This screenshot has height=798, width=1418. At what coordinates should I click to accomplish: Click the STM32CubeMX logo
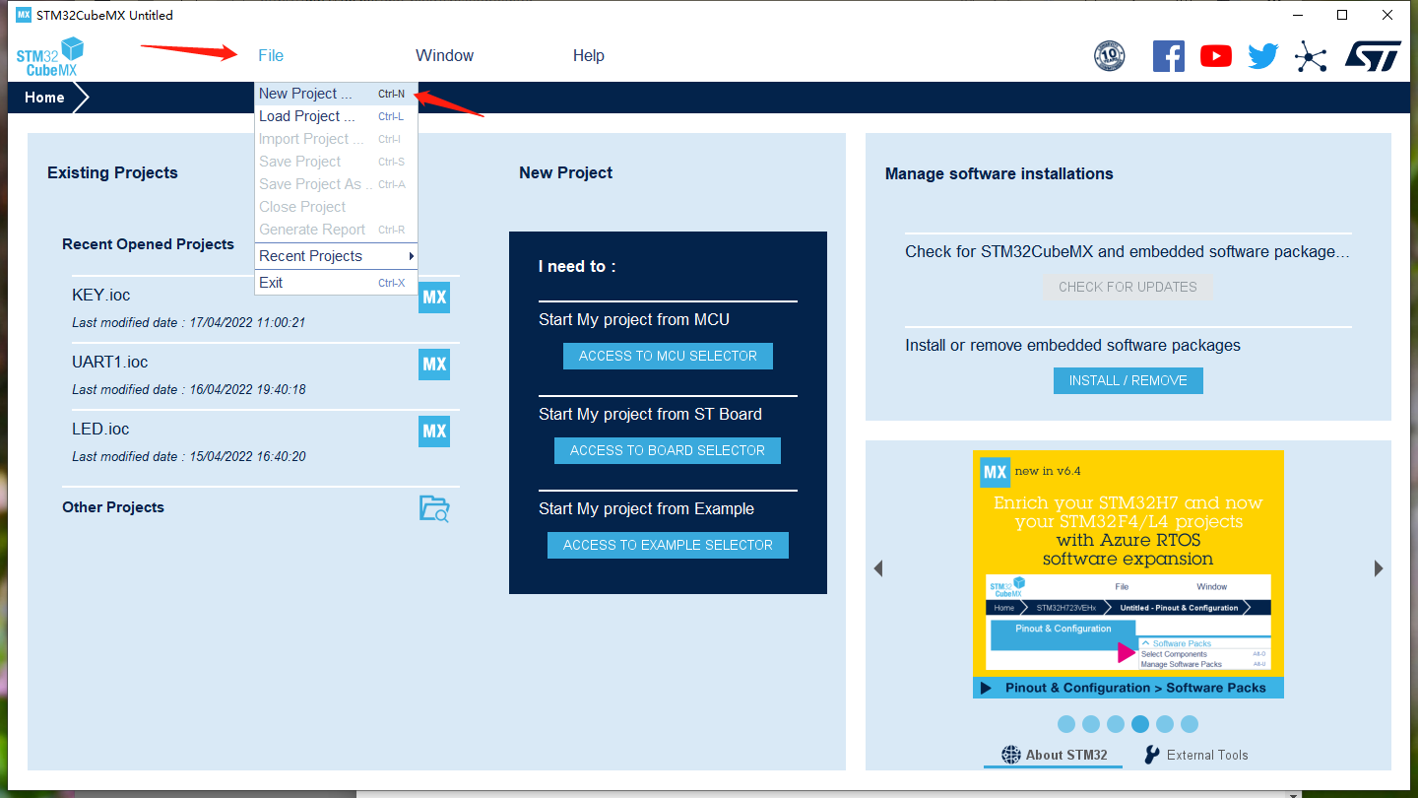point(50,56)
